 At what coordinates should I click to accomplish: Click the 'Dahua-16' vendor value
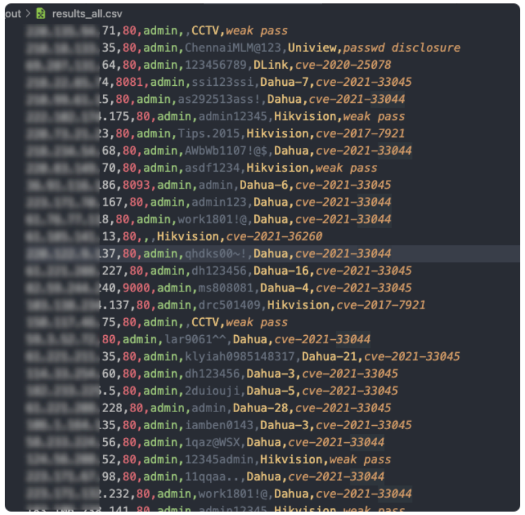click(x=281, y=270)
